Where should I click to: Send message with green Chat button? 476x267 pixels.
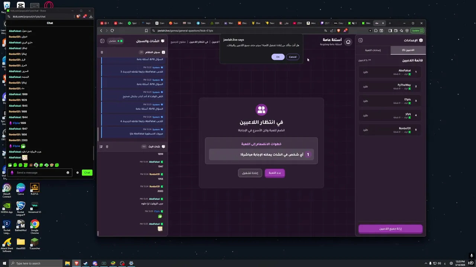(87, 172)
